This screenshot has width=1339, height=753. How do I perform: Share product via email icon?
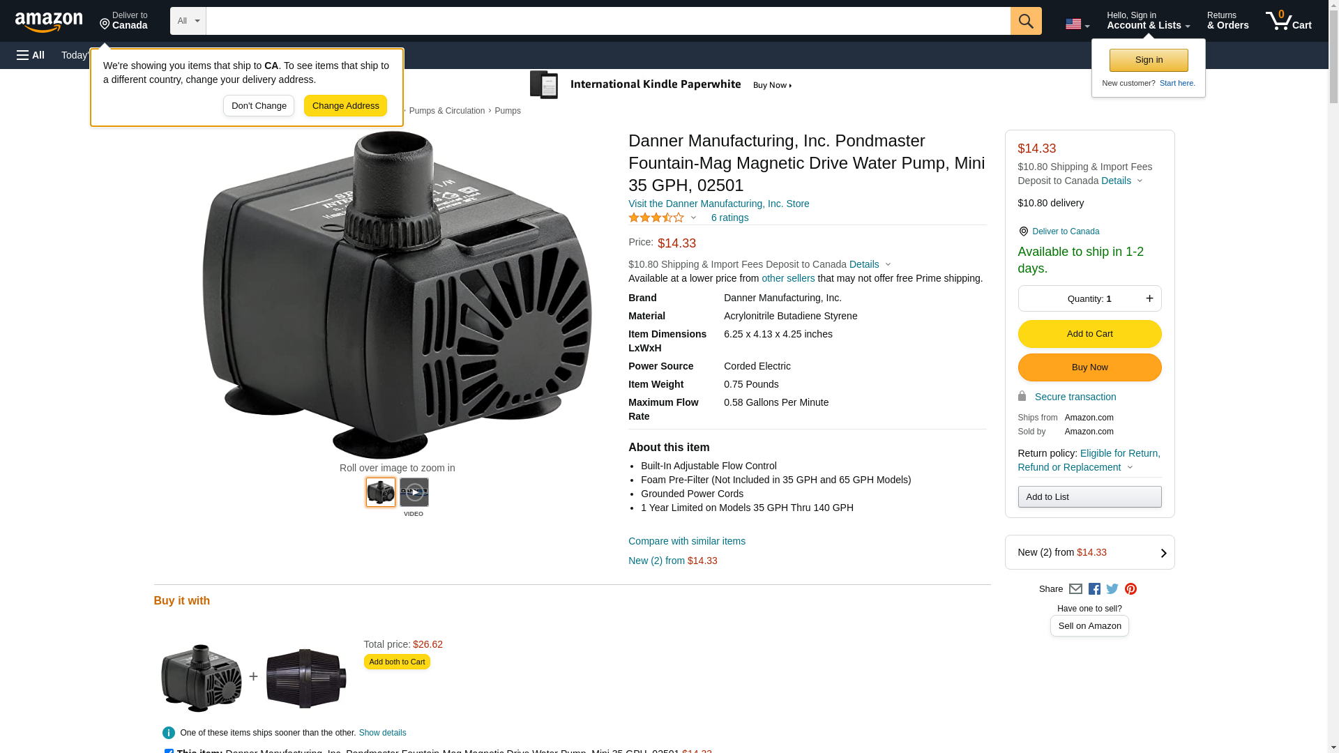[1075, 589]
